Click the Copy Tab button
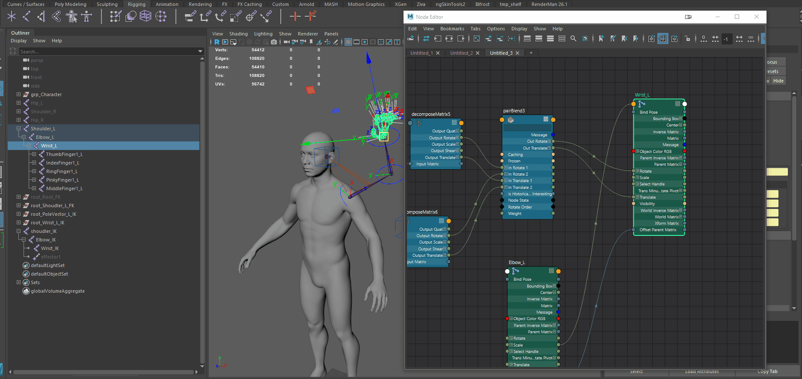 click(767, 372)
